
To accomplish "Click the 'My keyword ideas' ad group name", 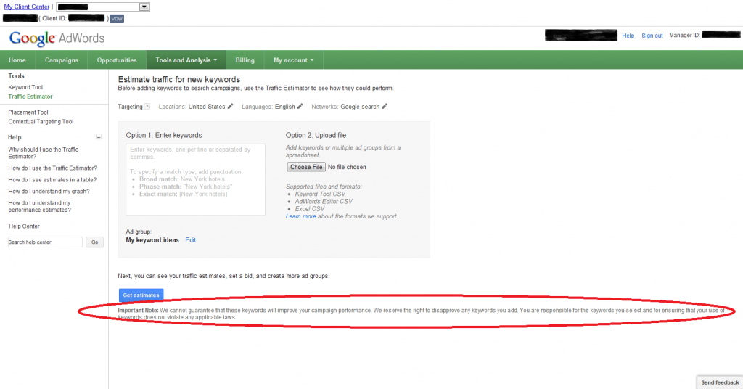I will point(152,240).
